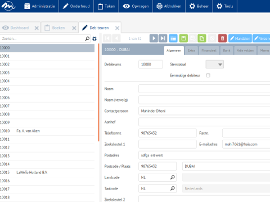Click the Faxnr input field
This screenshot has width=270, height=202.
[x=246, y=133]
